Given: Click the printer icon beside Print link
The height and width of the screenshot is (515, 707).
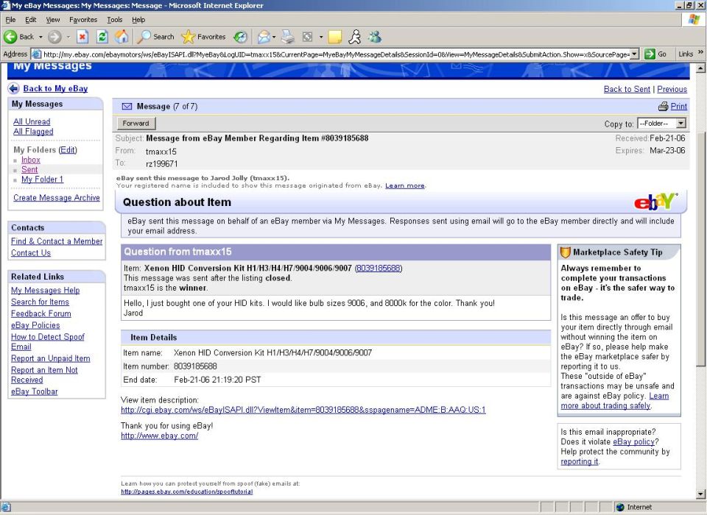Looking at the screenshot, I should (x=663, y=107).
